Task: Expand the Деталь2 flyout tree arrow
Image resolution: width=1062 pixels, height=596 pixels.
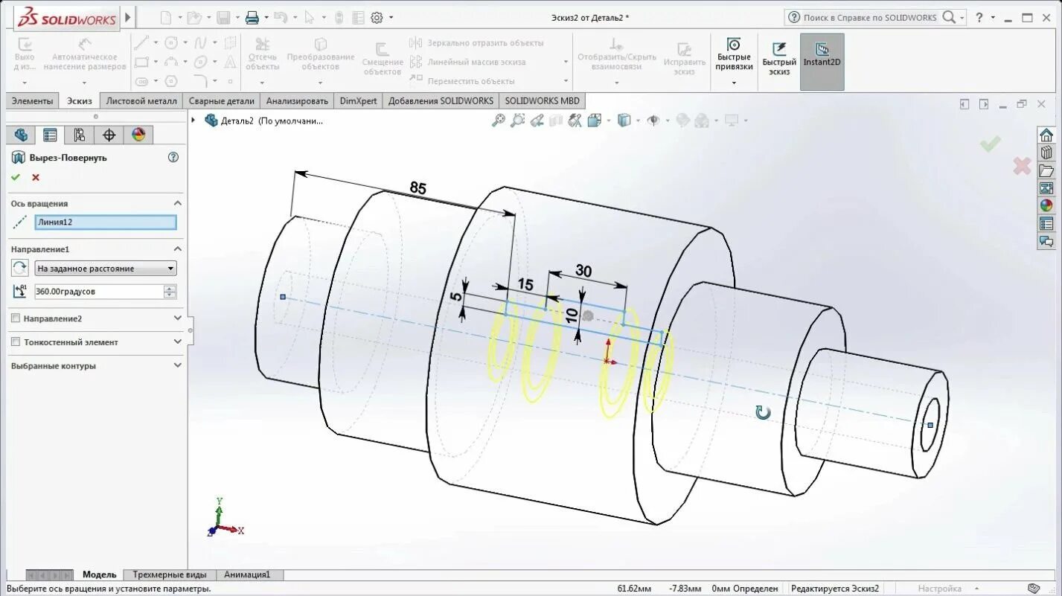Action: tap(193, 120)
